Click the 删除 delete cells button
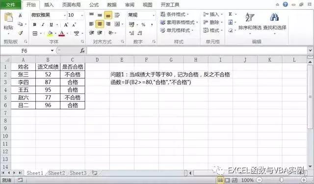The height and width of the screenshot is (184, 314). click(213, 23)
